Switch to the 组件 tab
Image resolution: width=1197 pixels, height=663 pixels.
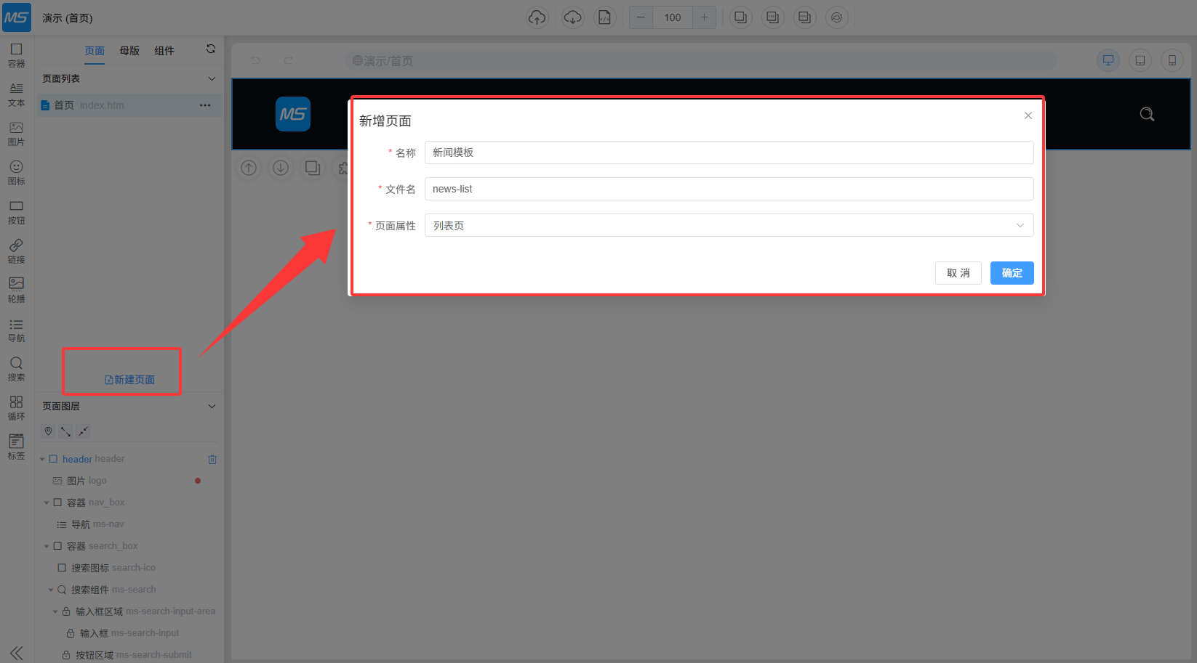(x=164, y=51)
